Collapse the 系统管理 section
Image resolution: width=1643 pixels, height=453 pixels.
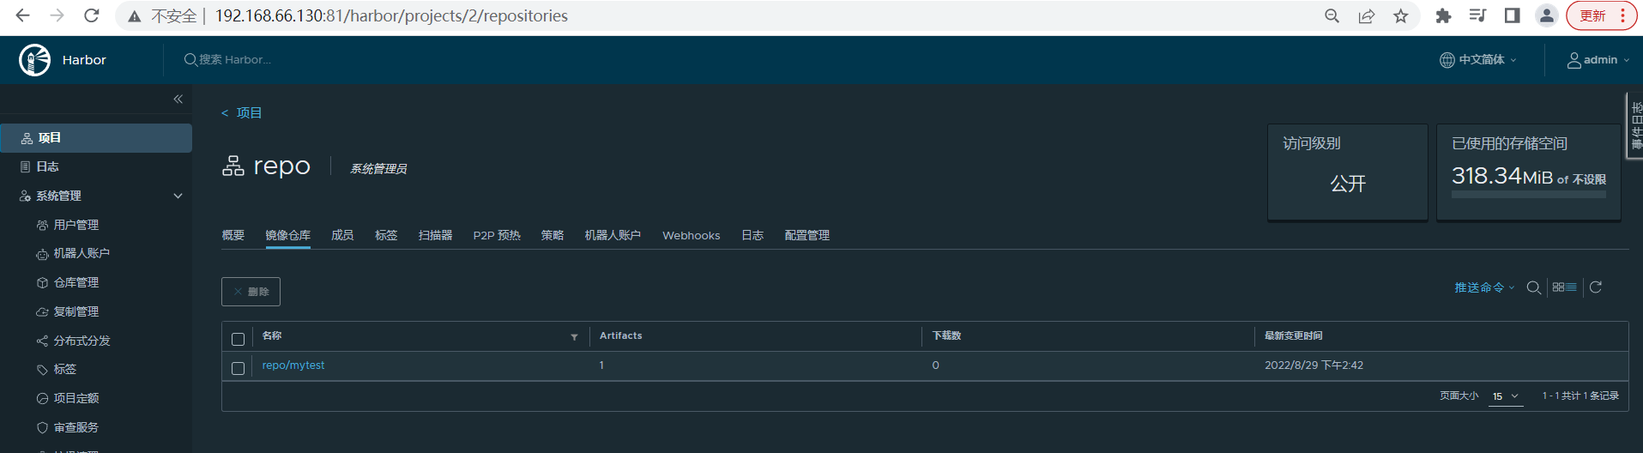[178, 196]
